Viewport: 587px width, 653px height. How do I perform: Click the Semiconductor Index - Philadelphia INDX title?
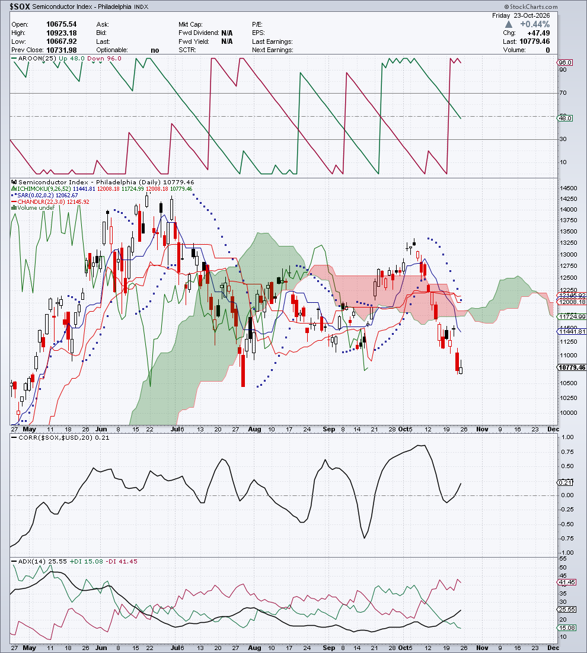(90, 7)
